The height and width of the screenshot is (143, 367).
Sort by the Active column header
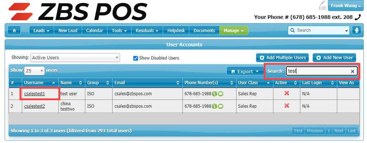pos(286,83)
